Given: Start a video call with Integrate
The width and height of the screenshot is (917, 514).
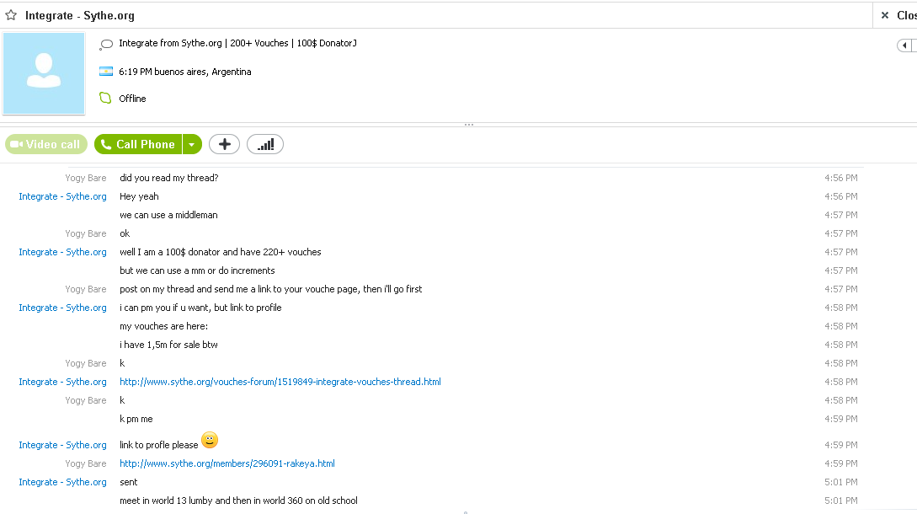Looking at the screenshot, I should 46,144.
